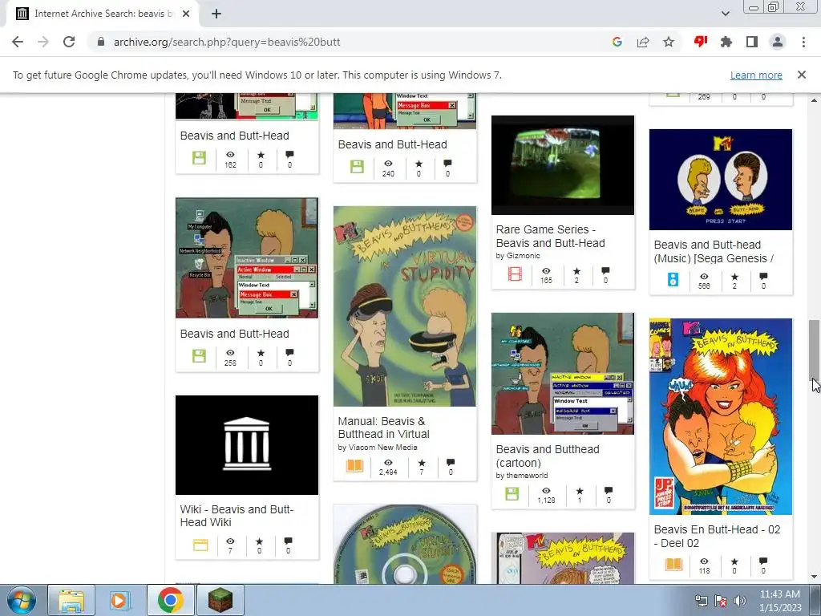The height and width of the screenshot is (616, 821).
Task: Share this page via address bar icon
Action: pos(643,42)
